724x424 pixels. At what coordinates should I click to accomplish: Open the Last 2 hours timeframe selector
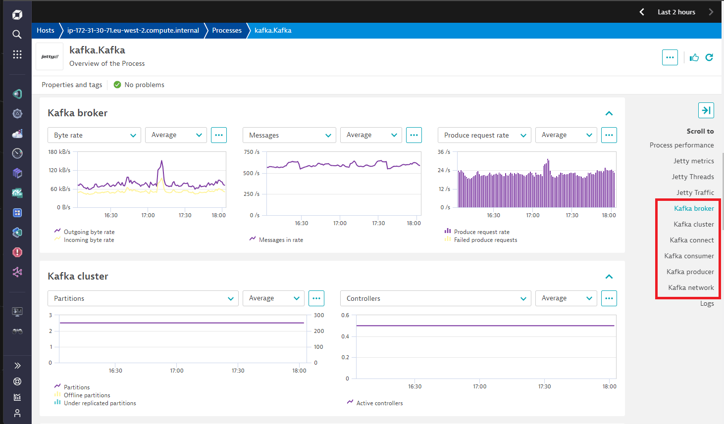676,12
